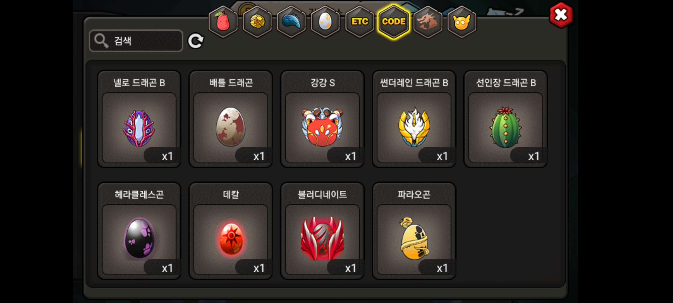This screenshot has height=303, width=673.
Task: Select the 블러디네이트 egg
Action: pos(322,231)
